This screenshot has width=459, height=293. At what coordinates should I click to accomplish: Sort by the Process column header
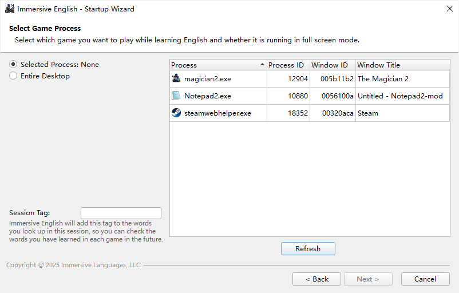[x=218, y=65]
